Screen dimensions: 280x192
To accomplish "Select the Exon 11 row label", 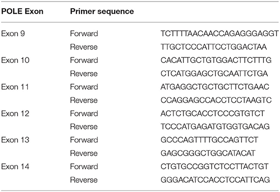I will click(15, 87).
